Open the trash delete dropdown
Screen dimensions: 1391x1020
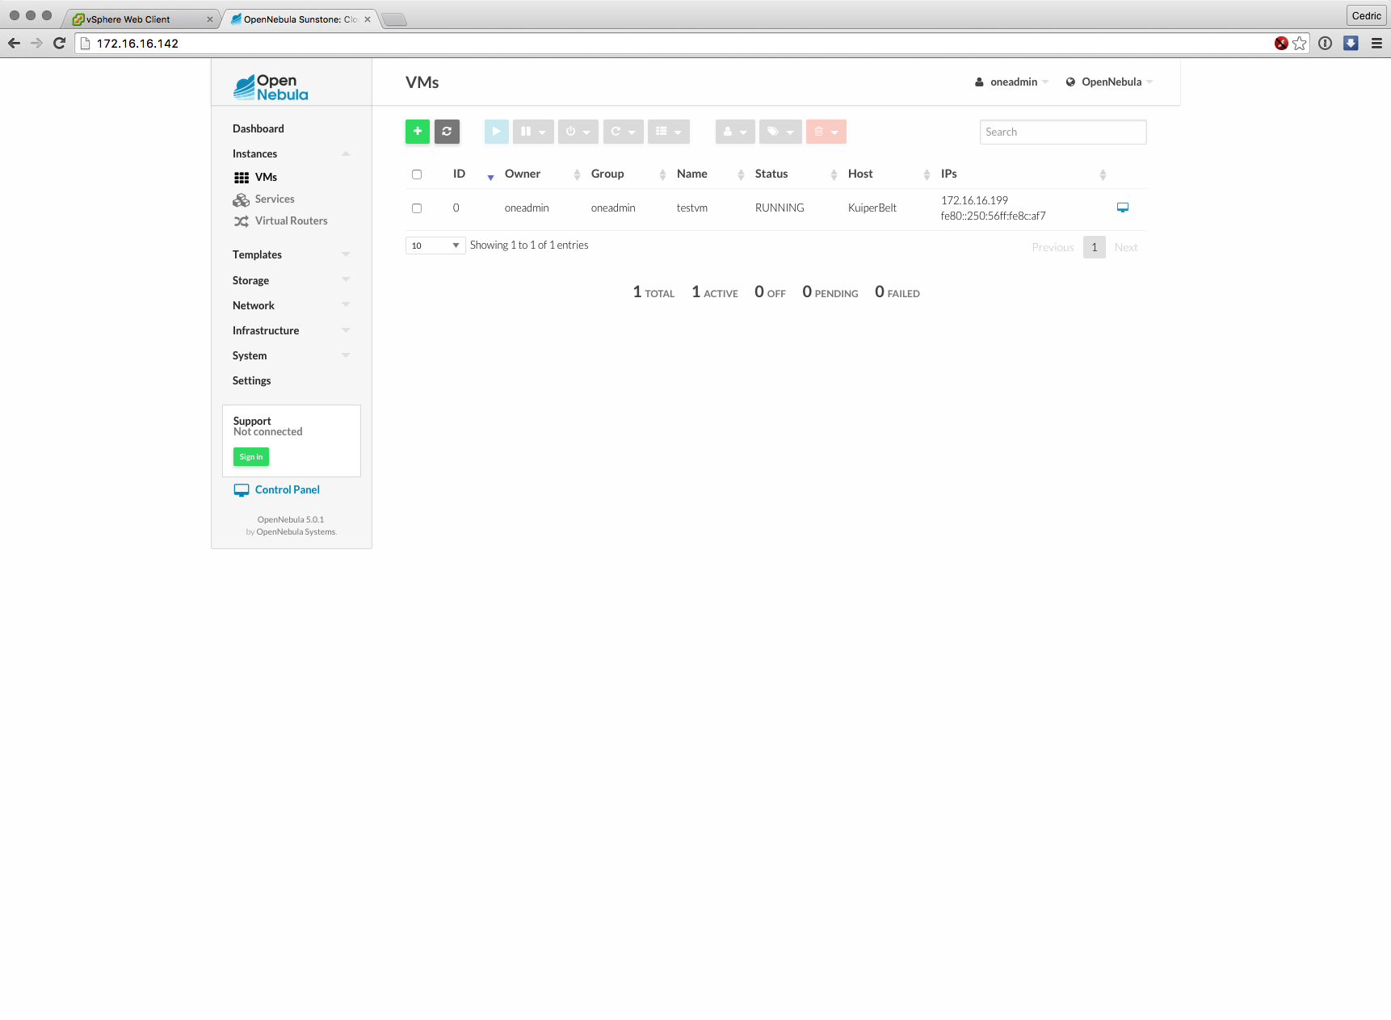point(826,132)
